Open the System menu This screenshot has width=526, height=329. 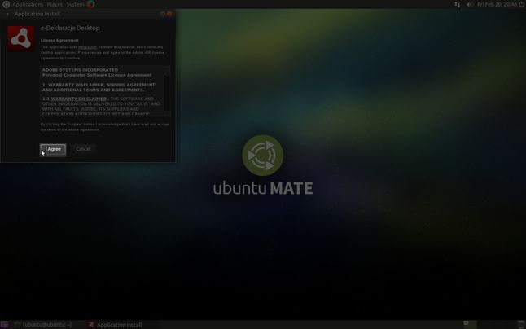[x=75, y=4]
